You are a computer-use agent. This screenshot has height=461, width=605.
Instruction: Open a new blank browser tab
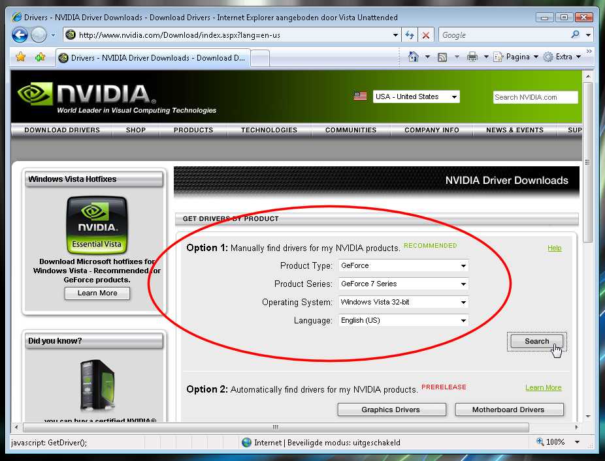click(261, 59)
